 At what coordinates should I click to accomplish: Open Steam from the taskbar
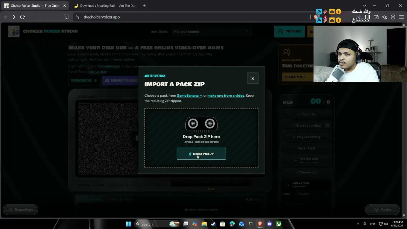[x=213, y=224]
